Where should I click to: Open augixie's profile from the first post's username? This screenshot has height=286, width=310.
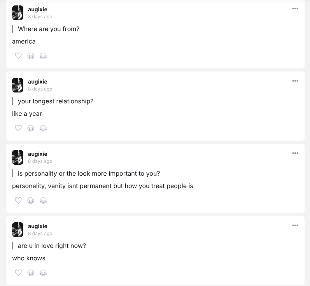38,9
